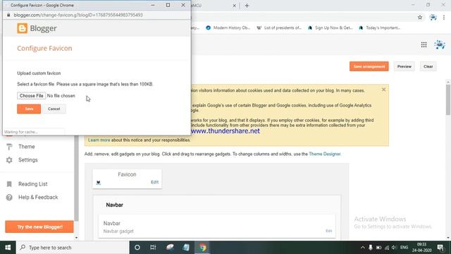The width and height of the screenshot is (451, 254).
Task: Click the Clear button
Action: pos(428,66)
